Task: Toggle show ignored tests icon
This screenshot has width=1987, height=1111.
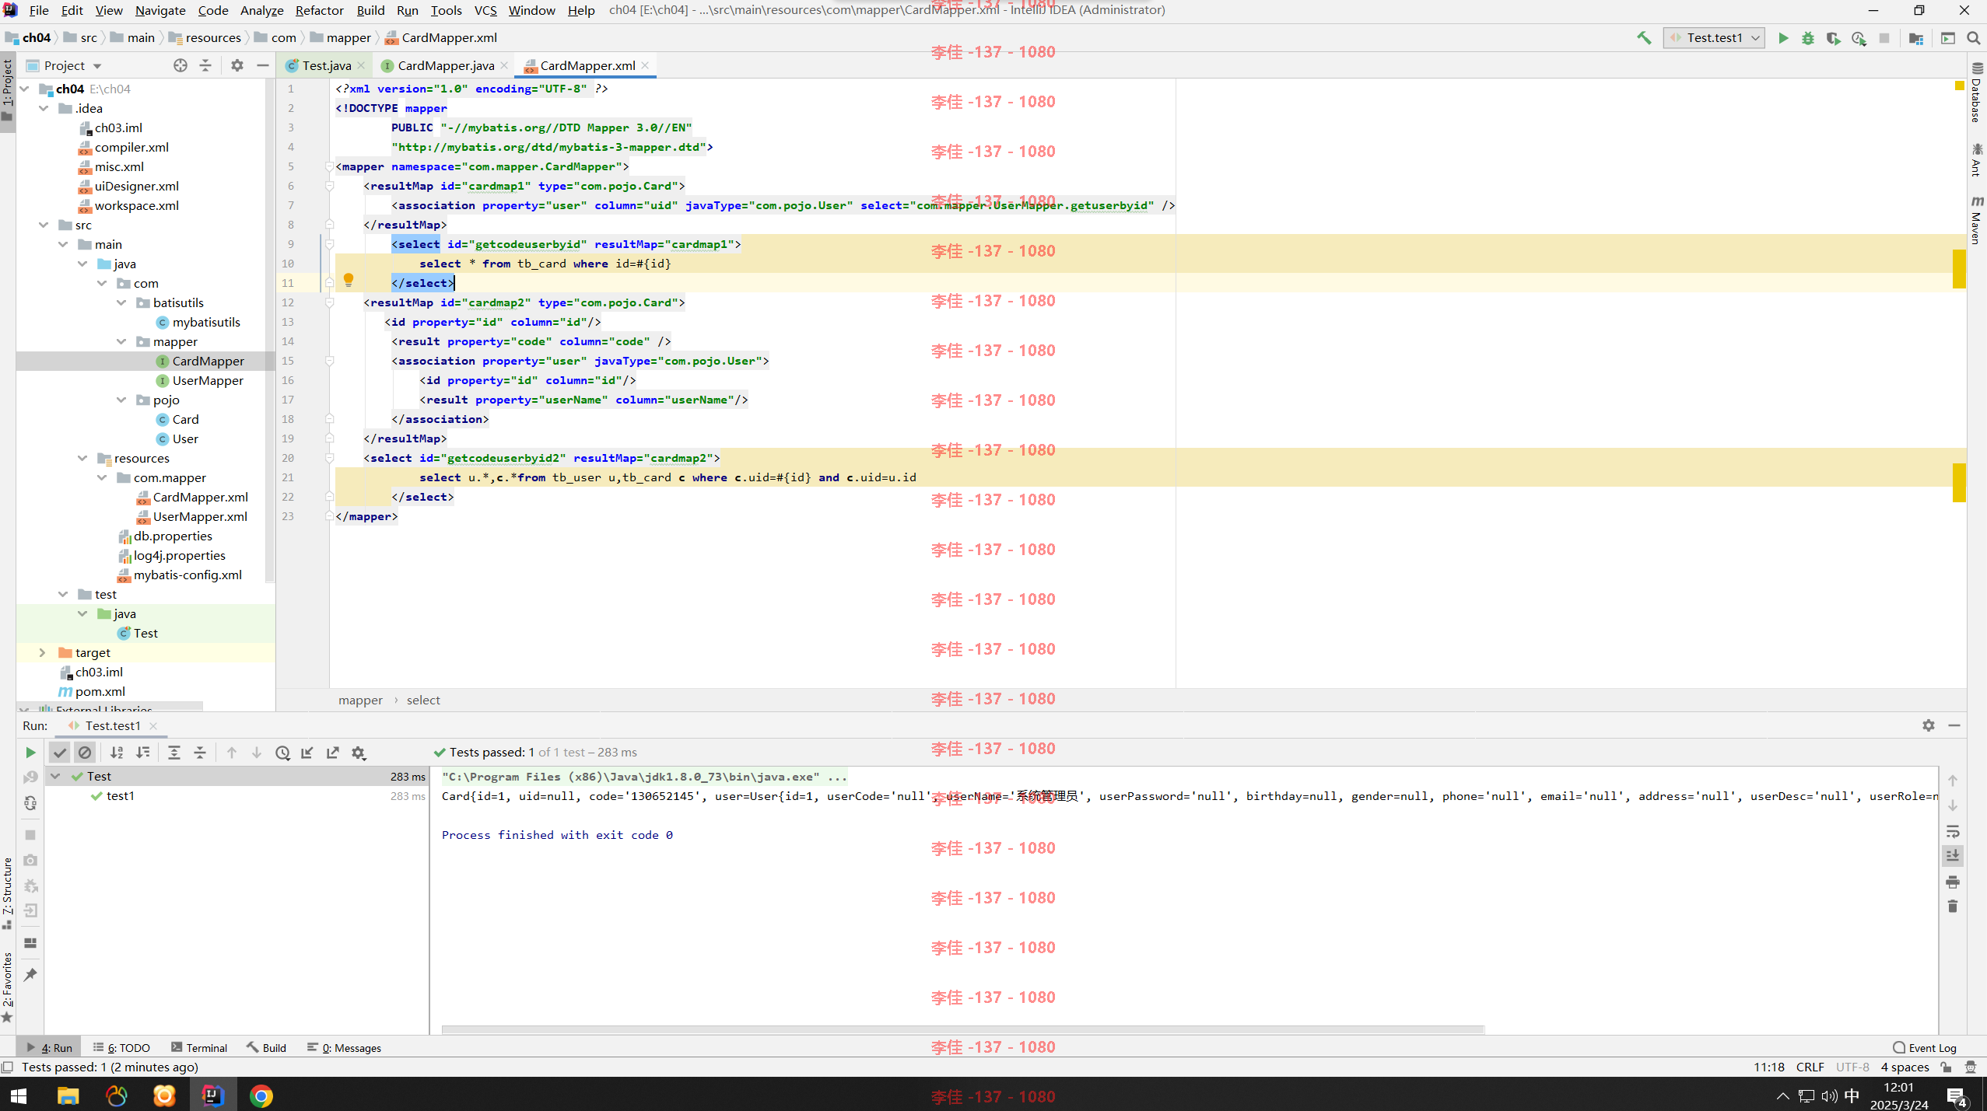Action: coord(85,752)
